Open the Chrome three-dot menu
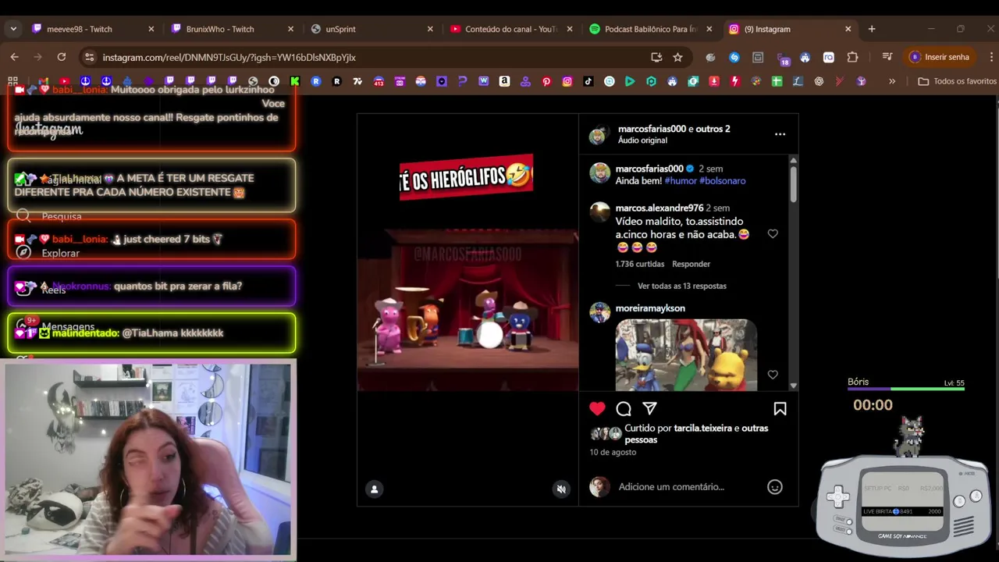Viewport: 999px width, 562px height. click(x=991, y=57)
